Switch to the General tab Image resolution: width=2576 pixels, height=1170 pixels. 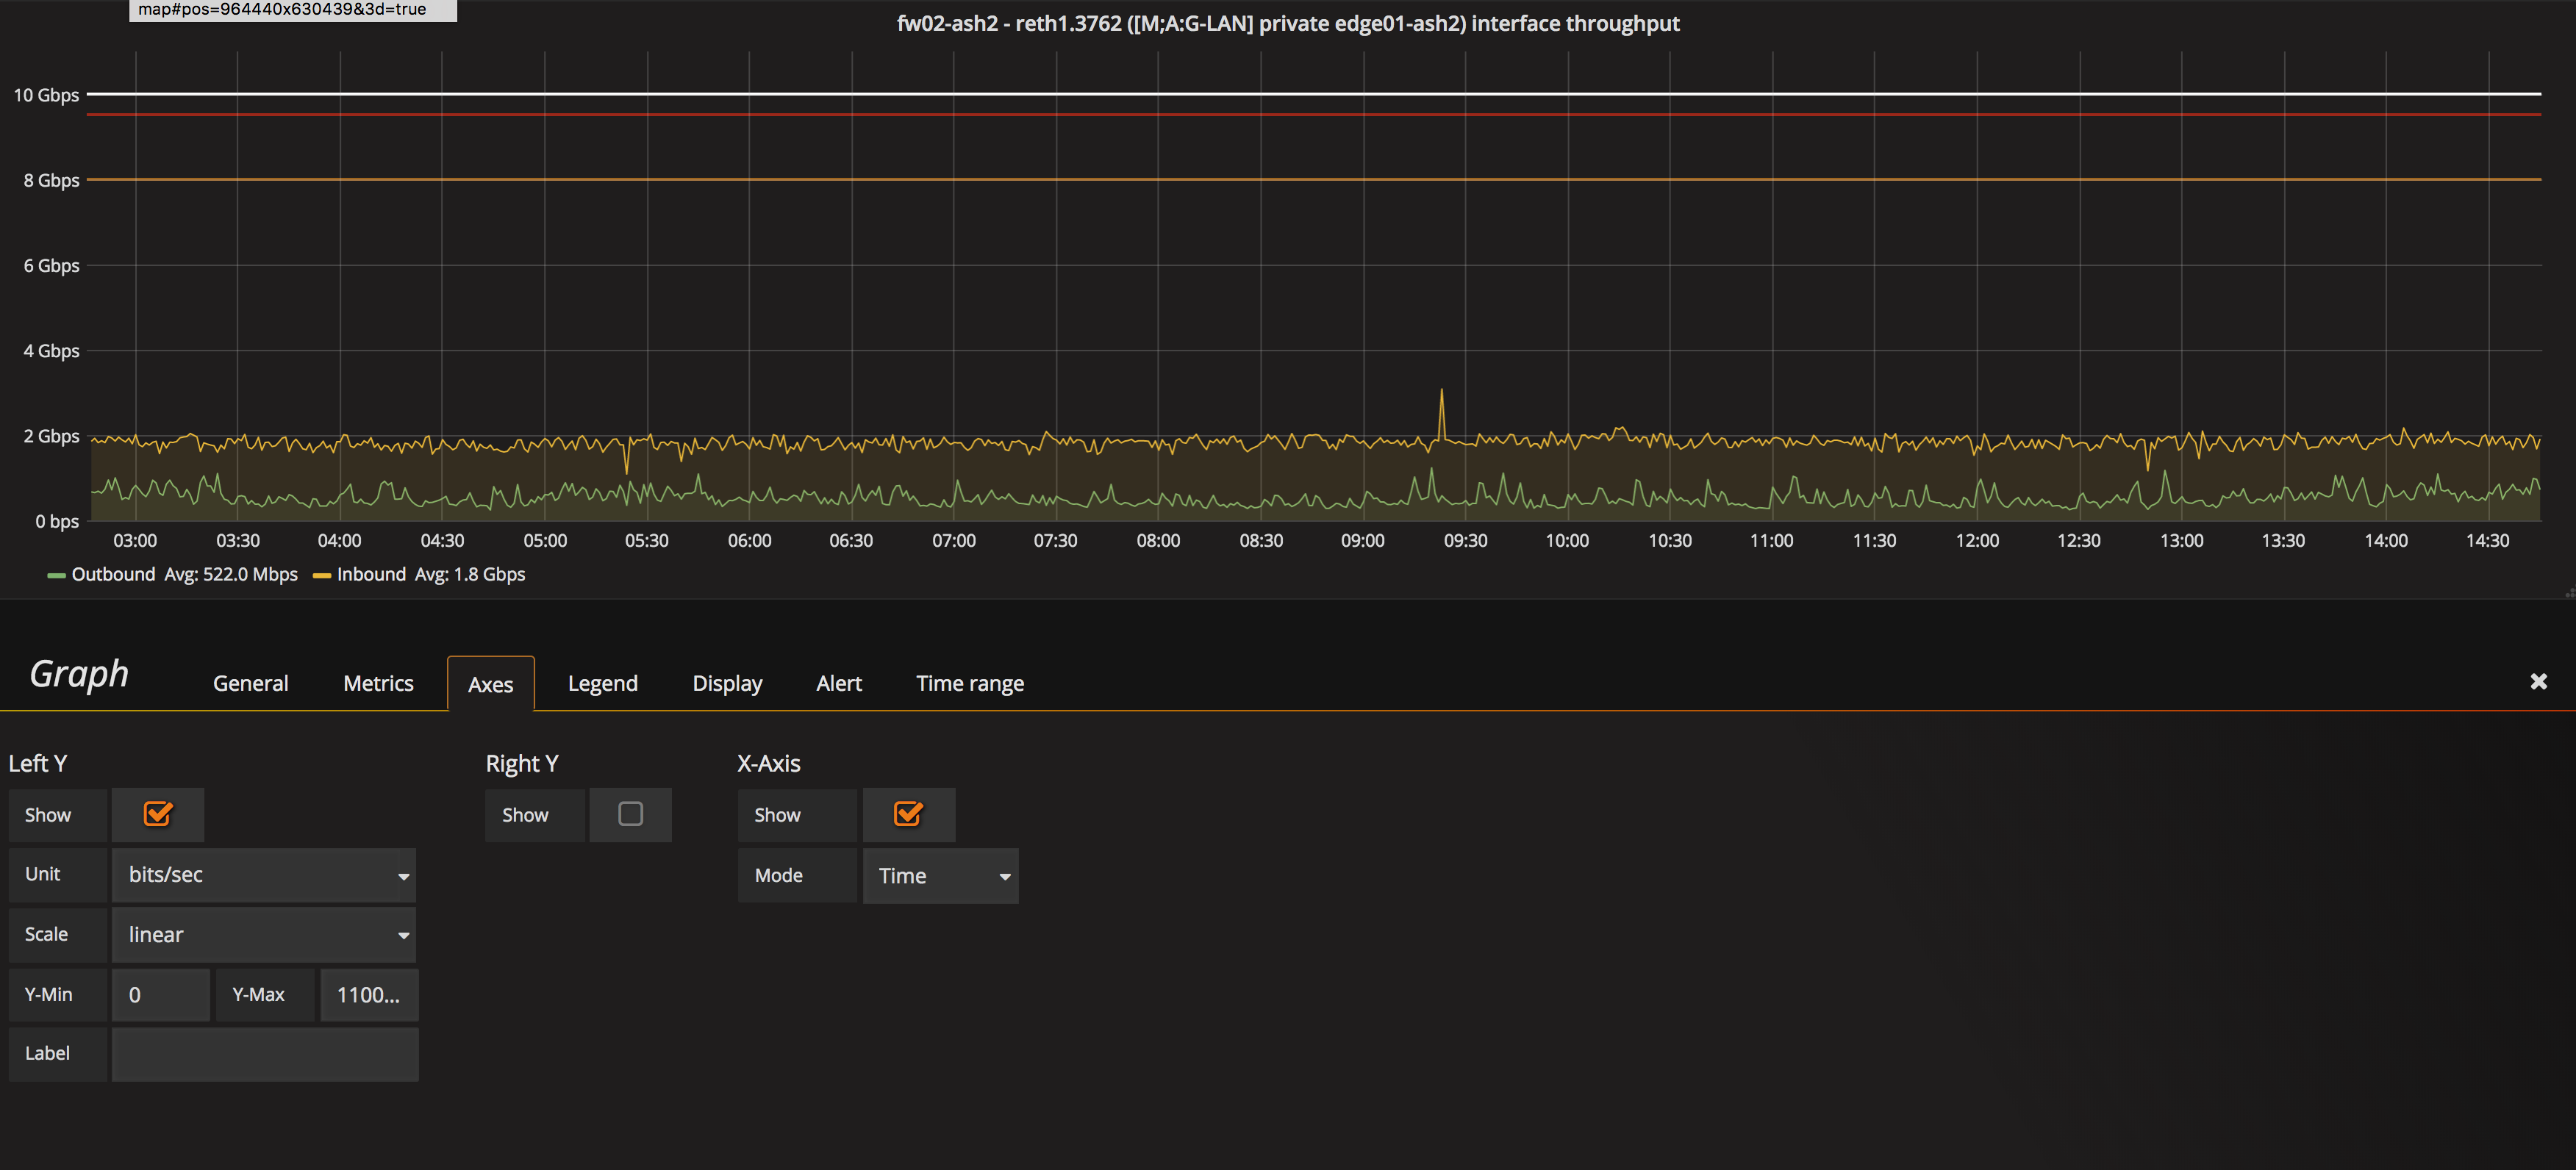[x=250, y=683]
